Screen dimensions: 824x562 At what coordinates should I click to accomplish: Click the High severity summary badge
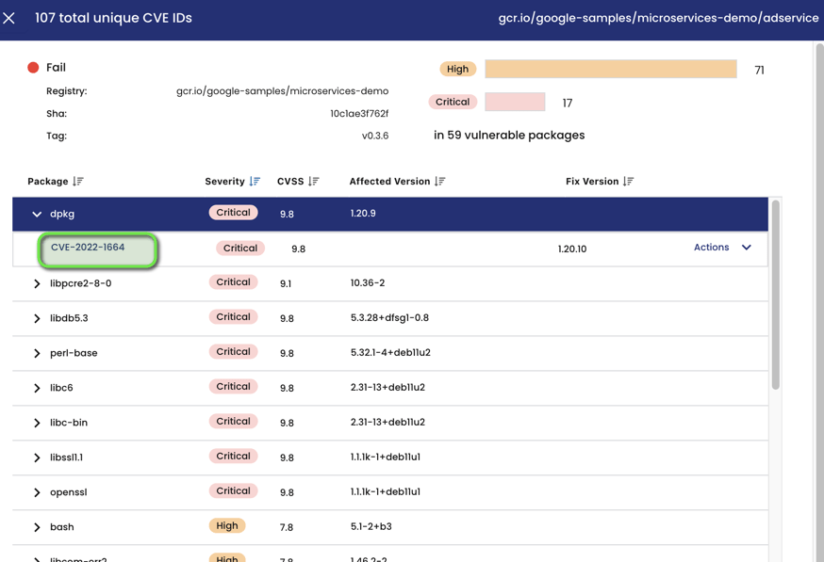(457, 69)
